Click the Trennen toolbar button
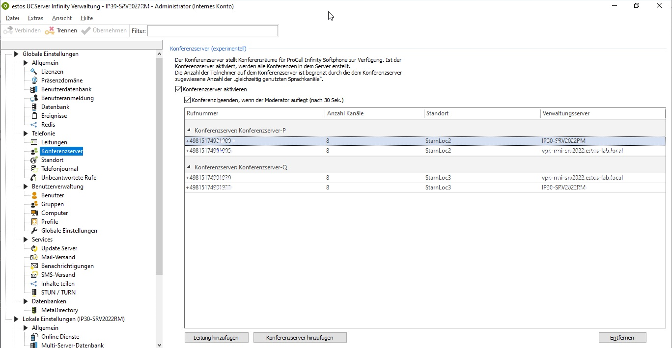Image resolution: width=672 pixels, height=348 pixels. (x=61, y=30)
